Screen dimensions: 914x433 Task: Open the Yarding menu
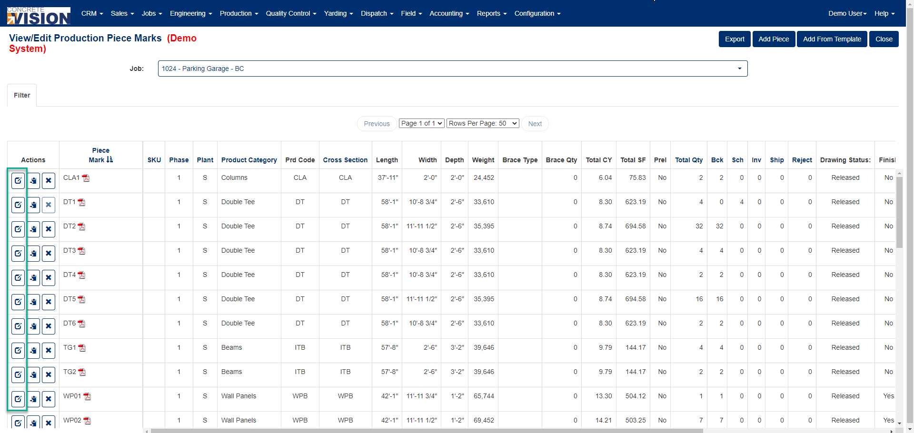[338, 13]
